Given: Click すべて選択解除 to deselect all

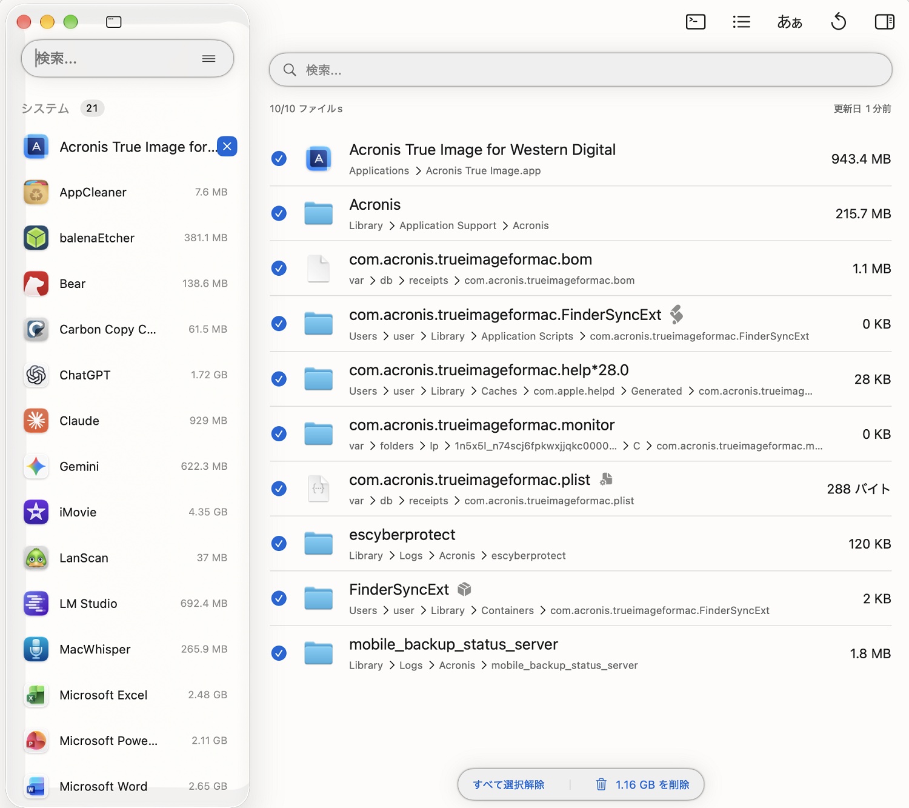Looking at the screenshot, I should coord(509,785).
